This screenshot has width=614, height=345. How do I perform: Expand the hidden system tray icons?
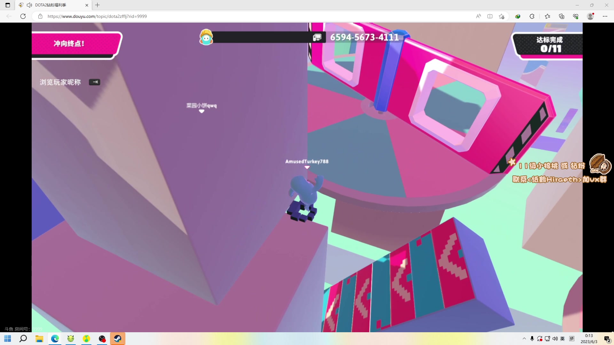pos(524,339)
